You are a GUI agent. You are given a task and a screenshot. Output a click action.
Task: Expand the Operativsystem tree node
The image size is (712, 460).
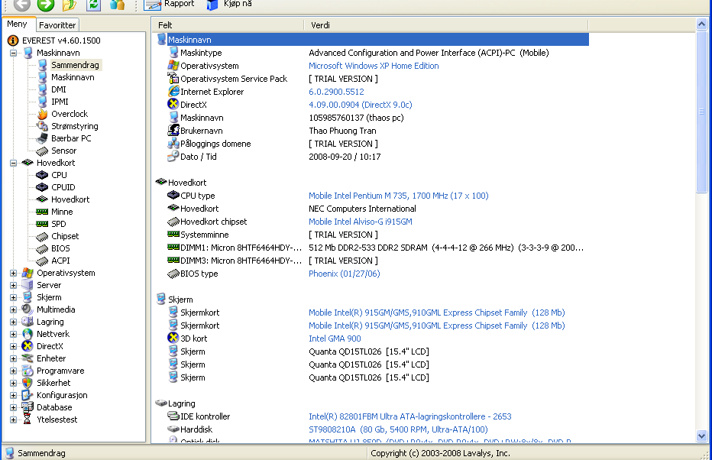coord(14,273)
